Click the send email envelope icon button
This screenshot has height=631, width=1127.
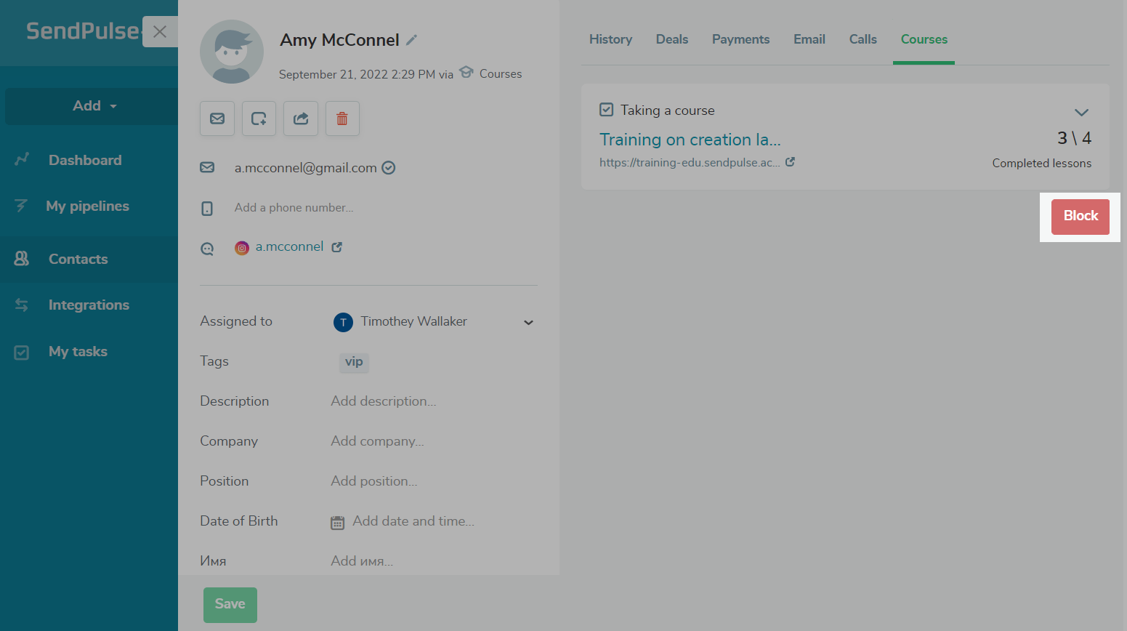click(x=217, y=118)
